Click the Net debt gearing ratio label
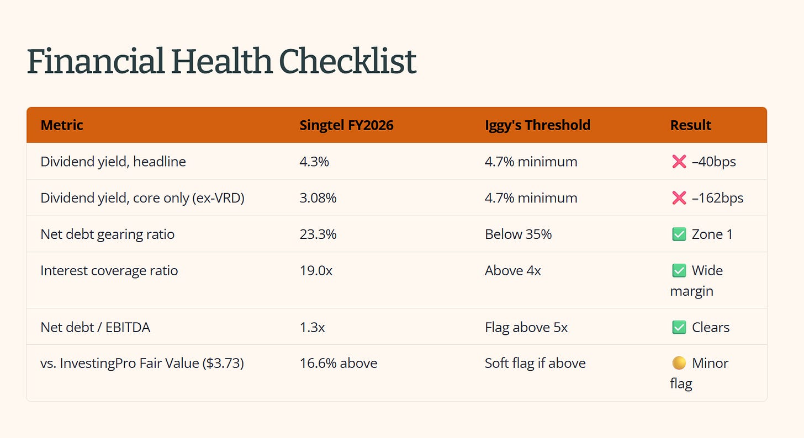This screenshot has height=438, width=804. pos(108,234)
